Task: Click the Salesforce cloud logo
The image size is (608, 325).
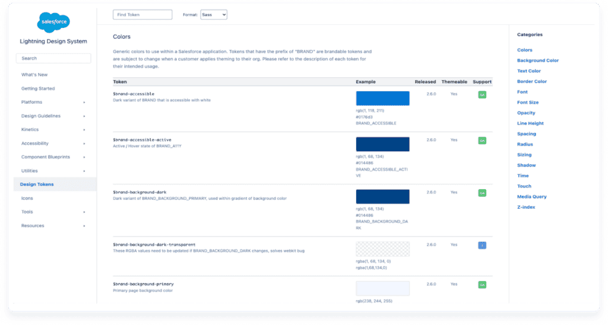Action: 53,23
